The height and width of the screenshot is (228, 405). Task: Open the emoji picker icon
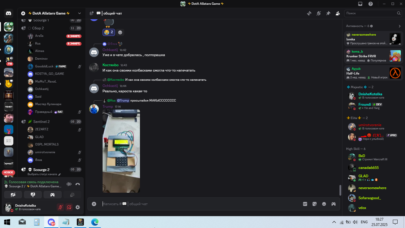tap(324, 204)
